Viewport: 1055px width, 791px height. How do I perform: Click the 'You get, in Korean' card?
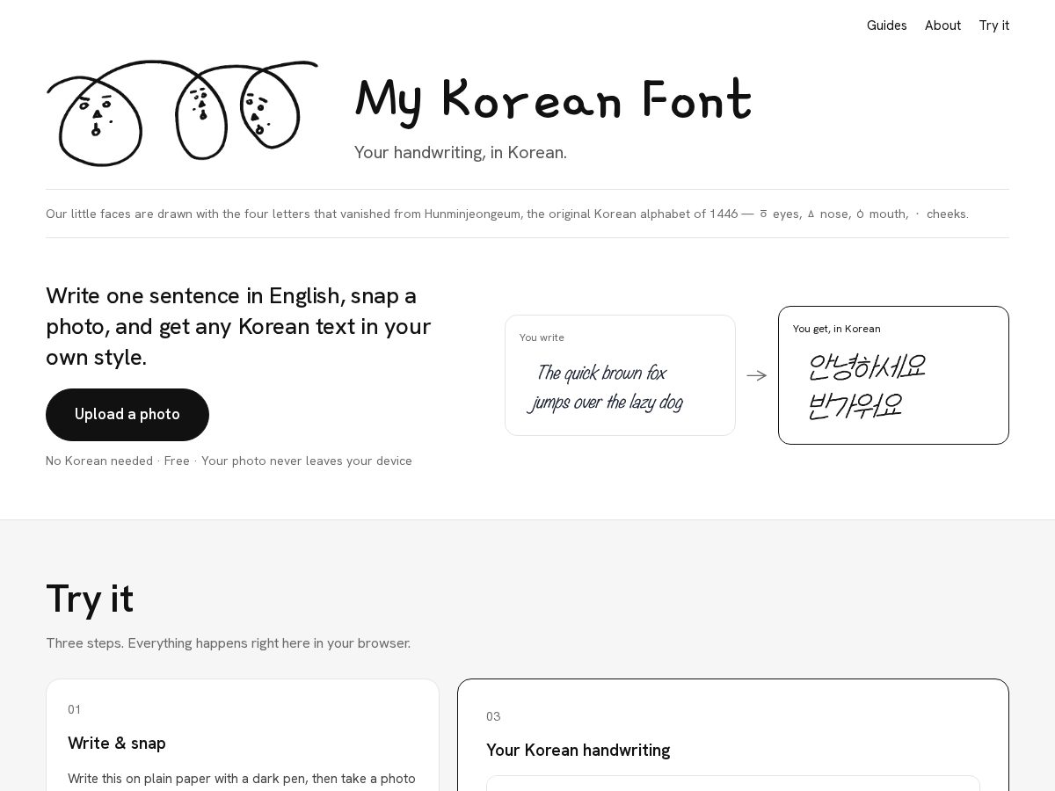[x=893, y=375]
